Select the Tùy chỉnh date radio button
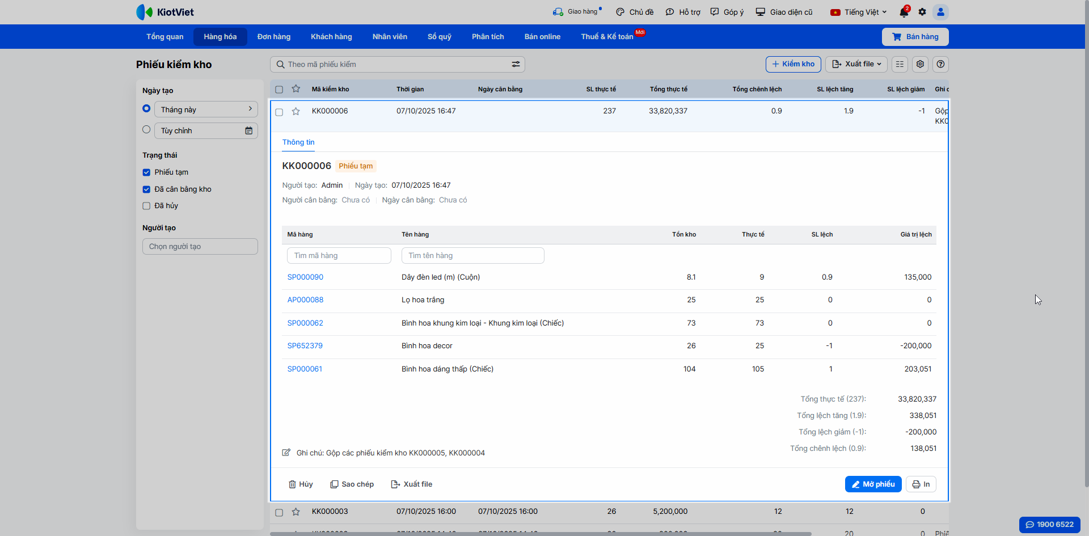Screen dimensions: 1089x536 [146, 130]
